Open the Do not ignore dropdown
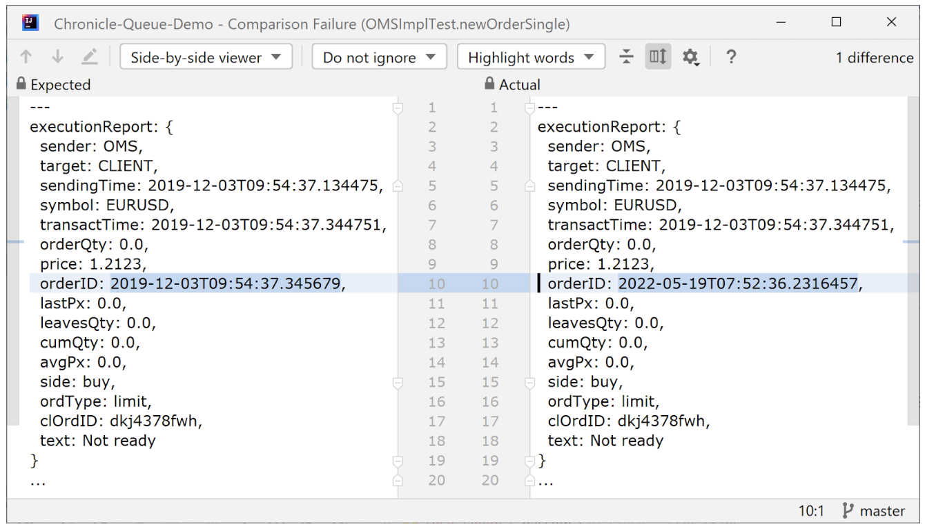Image resolution: width=925 pixels, height=531 pixels. (x=379, y=57)
